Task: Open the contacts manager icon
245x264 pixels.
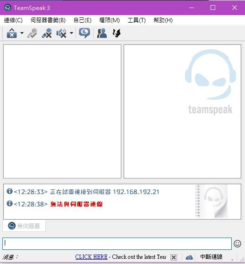Action: click(x=102, y=33)
